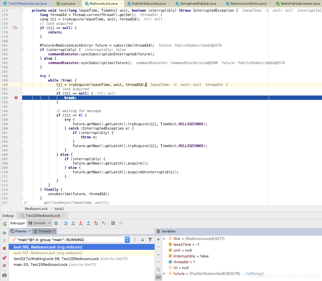Select frame main:33, Test20RedissonLock
This screenshot has height=281, width=322.
[82, 265]
